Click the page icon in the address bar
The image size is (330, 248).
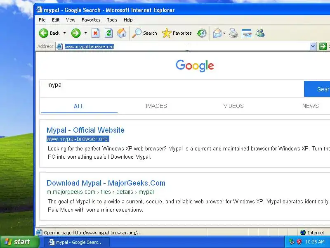point(59,46)
